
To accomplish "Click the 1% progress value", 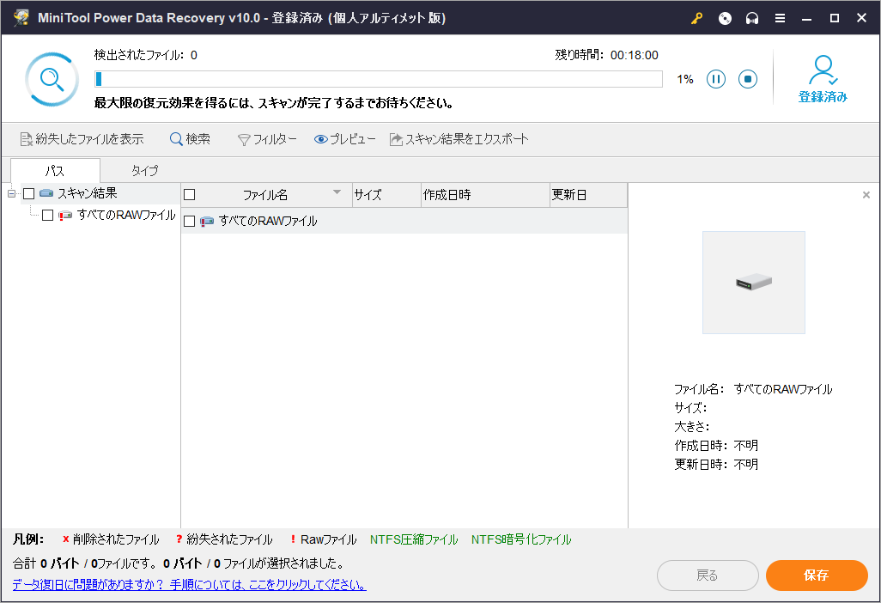I will (x=685, y=79).
